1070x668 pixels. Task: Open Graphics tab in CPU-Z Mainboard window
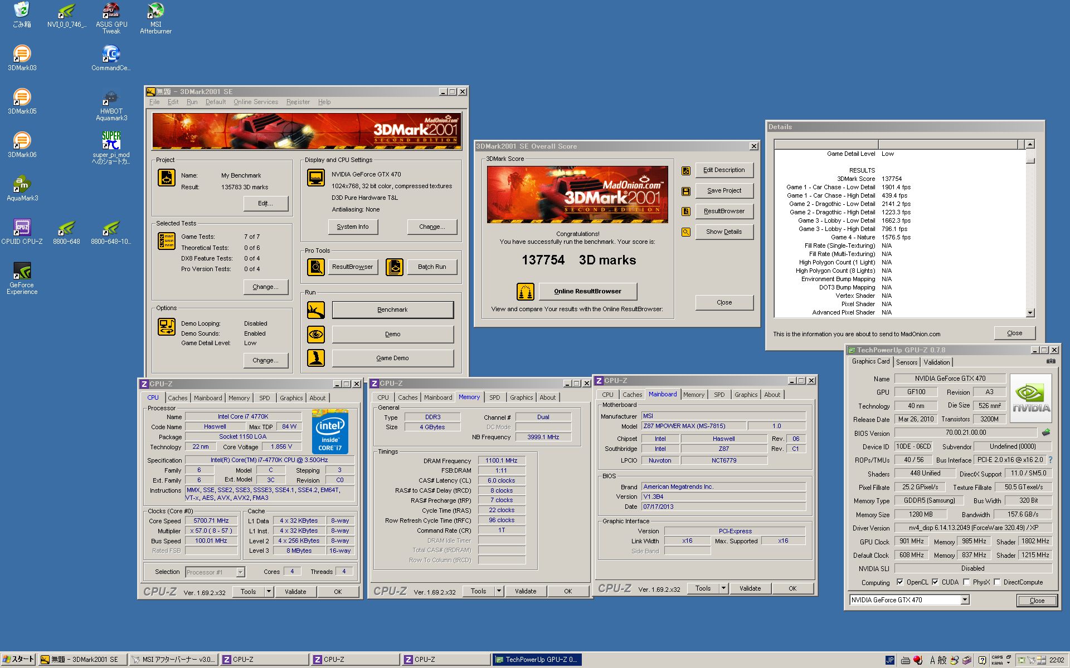coord(746,395)
